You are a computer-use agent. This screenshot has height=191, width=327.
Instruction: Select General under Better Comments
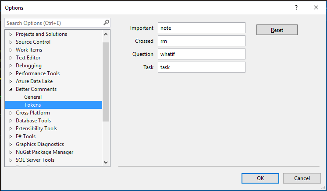coord(33,97)
